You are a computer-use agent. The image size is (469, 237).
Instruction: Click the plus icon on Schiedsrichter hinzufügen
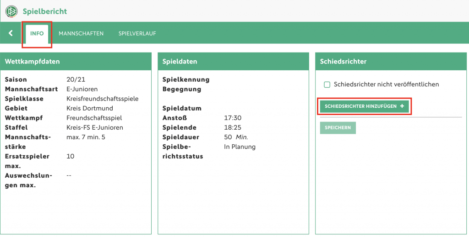point(402,106)
